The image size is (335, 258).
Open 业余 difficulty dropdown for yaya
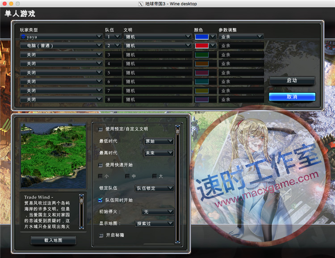click(x=241, y=37)
